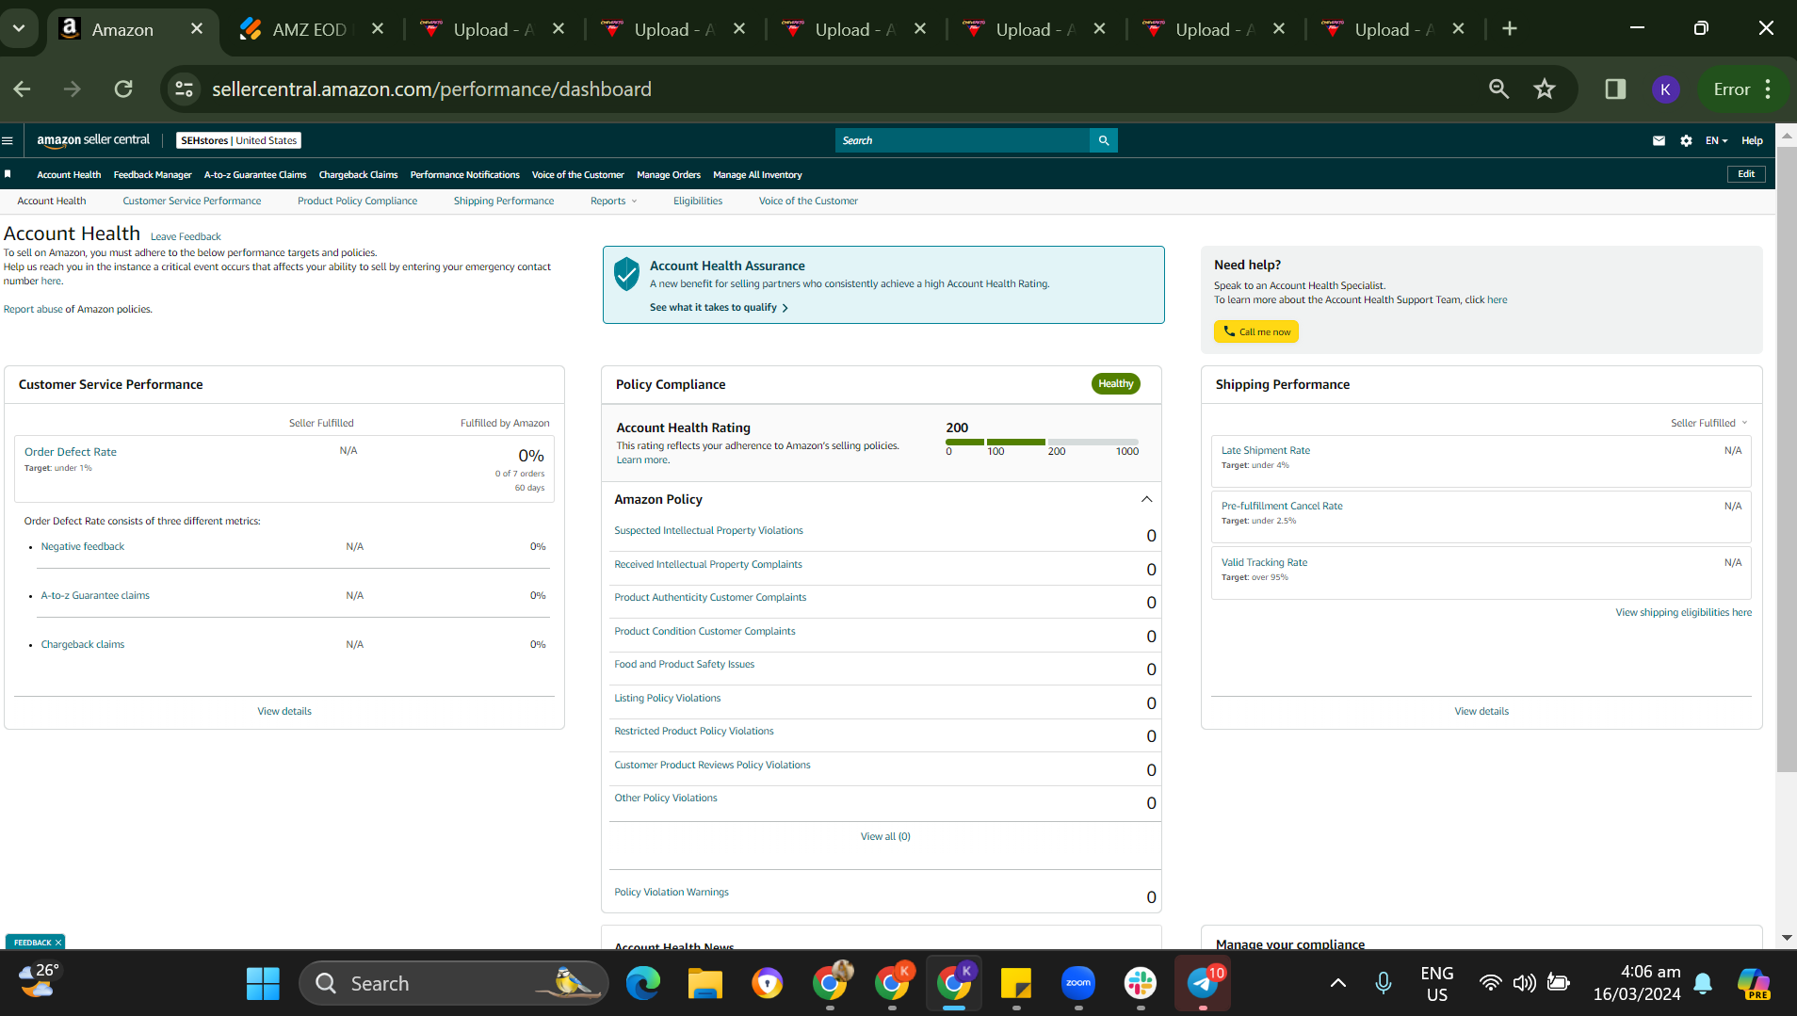Click the Account Health Rating progress bar
Image resolution: width=1797 pixels, height=1016 pixels.
[1042, 442]
